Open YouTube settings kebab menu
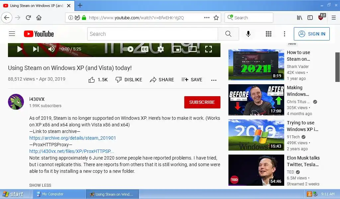This screenshot has width=340, height=199. coord(285,34)
